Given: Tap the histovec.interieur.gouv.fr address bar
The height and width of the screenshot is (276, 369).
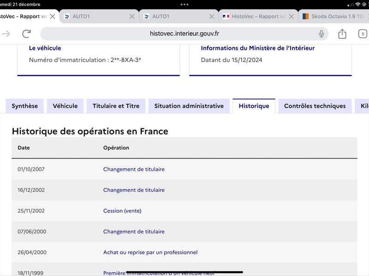Looking at the screenshot, I should 184,34.
